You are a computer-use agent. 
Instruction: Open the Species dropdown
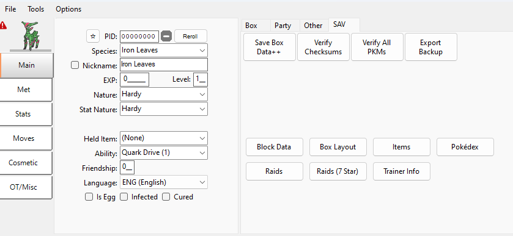tap(164, 50)
